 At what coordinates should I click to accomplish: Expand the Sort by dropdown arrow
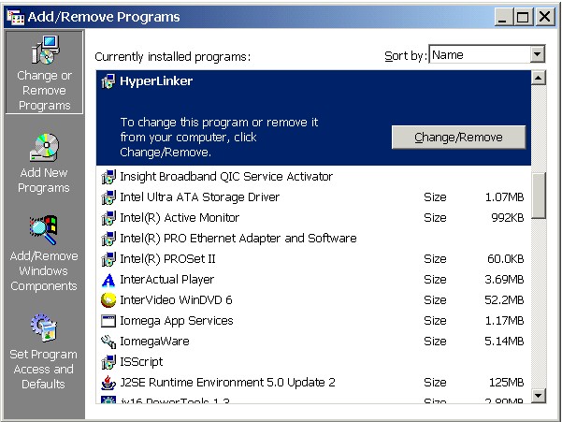pyautogui.click(x=537, y=55)
